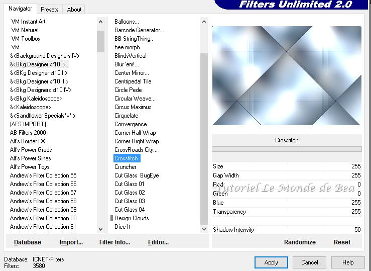Viewport: 371px width, 271px height.
Task: Open Filter Info...
Action: (x=114, y=242)
